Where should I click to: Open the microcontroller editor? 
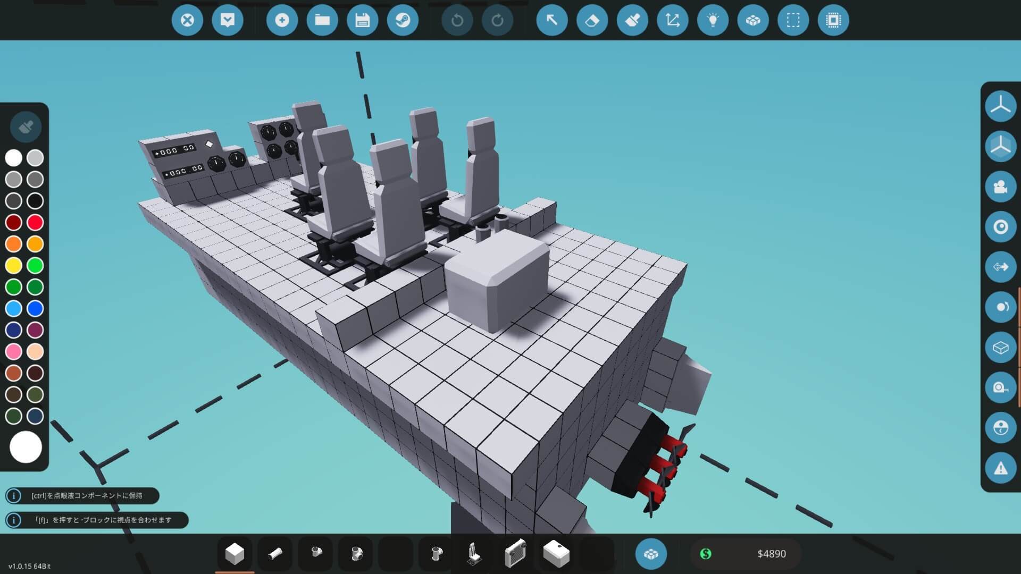834,20
